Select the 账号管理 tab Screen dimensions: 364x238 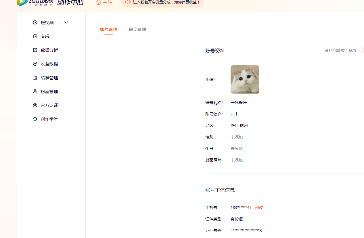tap(109, 30)
